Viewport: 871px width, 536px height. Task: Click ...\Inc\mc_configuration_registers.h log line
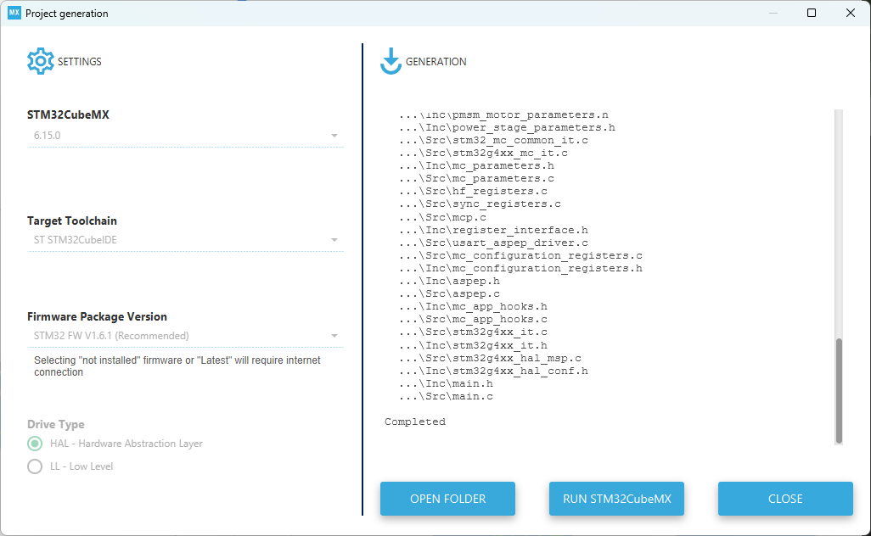point(520,268)
